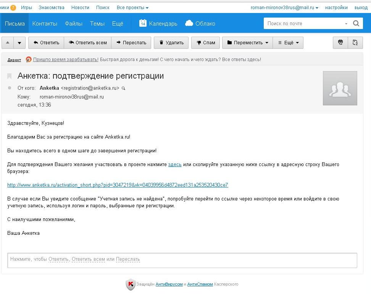Click the здесь confirmation link
The image size is (371, 294).
coord(175,164)
